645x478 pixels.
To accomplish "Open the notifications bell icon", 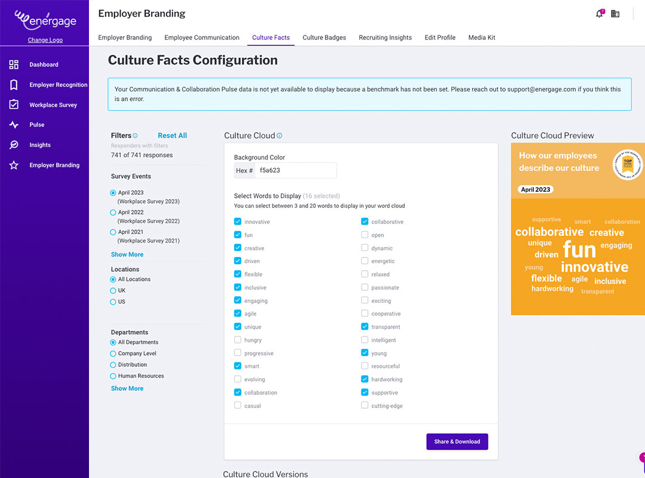I will 599,14.
